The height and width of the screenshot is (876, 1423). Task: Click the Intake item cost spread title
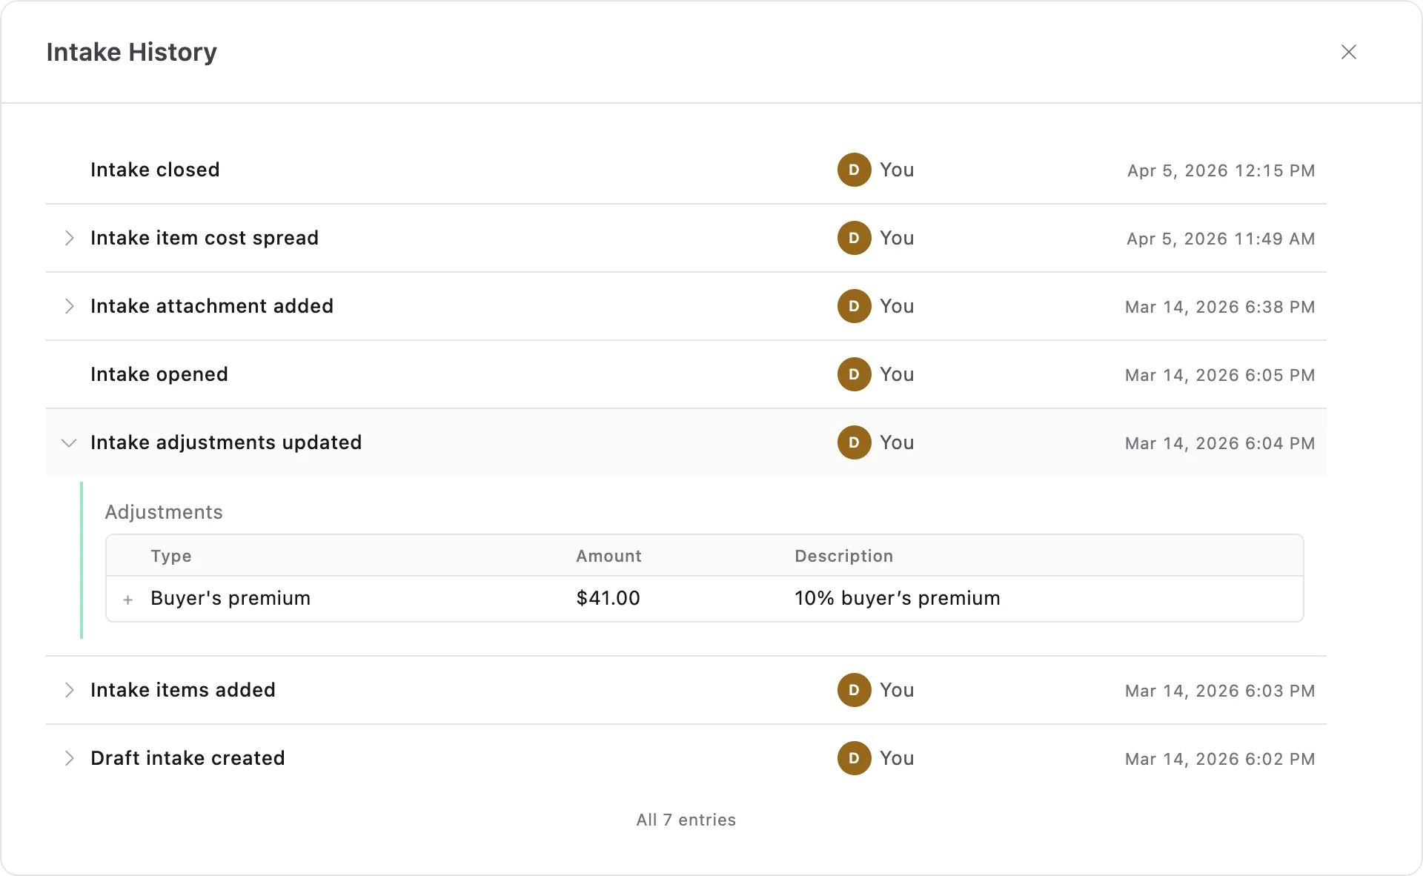[205, 238]
